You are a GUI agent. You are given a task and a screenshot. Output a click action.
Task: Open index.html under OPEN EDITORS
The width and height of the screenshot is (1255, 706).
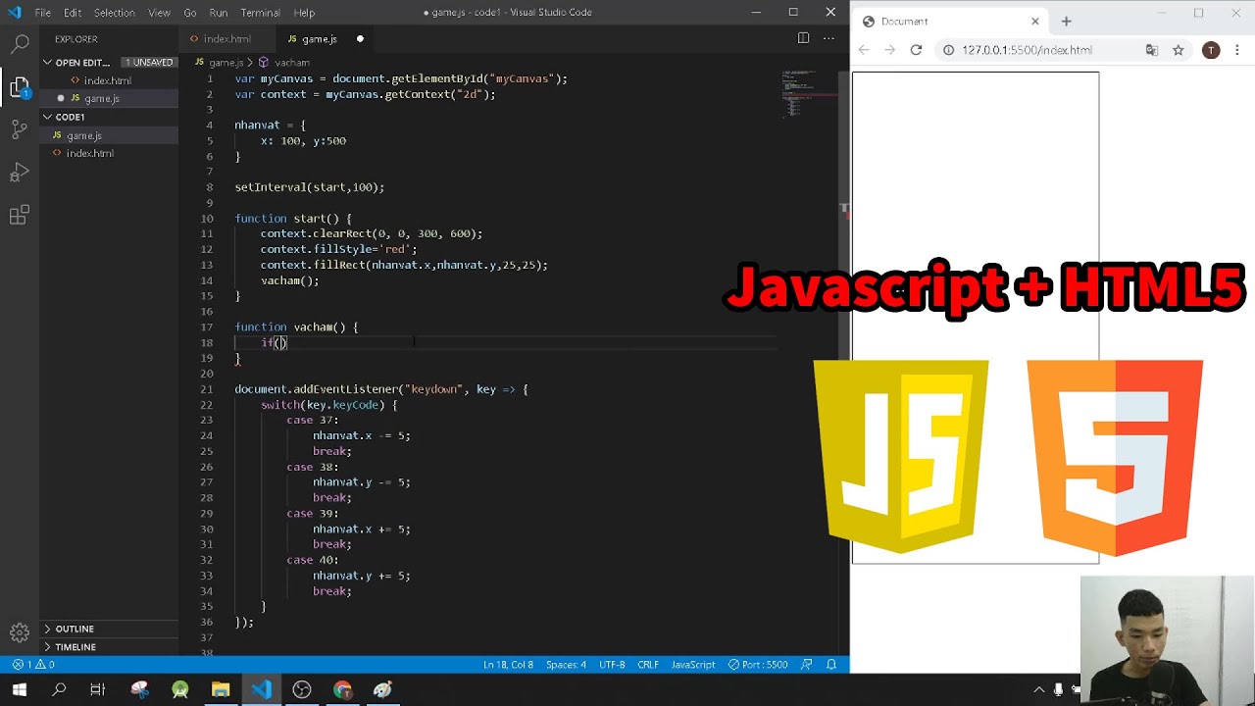(x=108, y=80)
